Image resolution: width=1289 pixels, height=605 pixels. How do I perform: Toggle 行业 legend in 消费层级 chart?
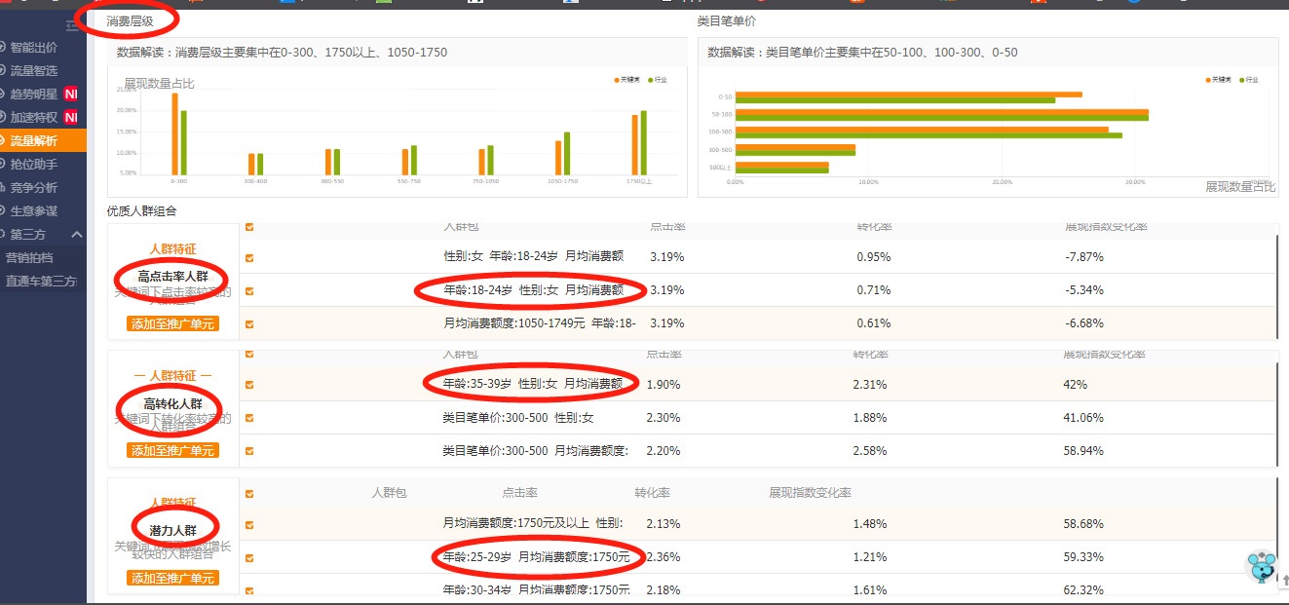tap(658, 80)
